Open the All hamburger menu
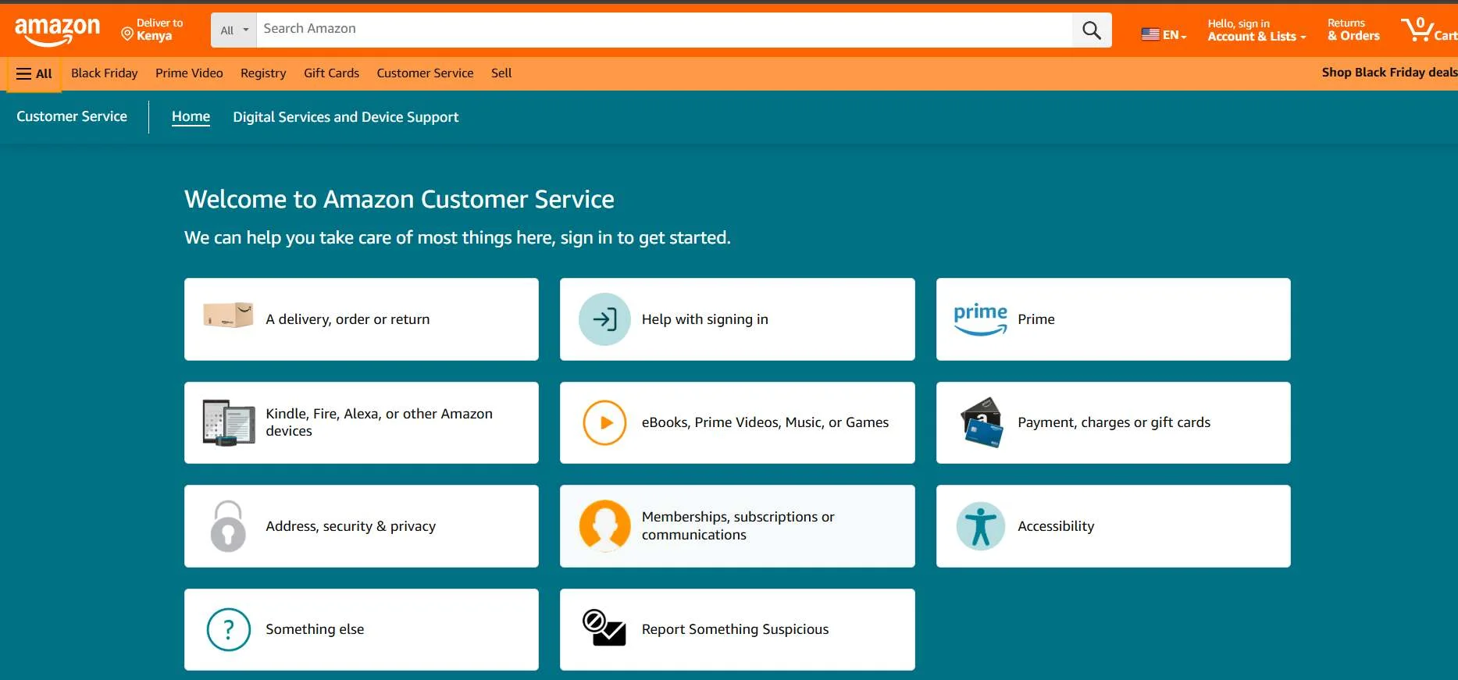Viewport: 1458px width, 680px height. (34, 74)
